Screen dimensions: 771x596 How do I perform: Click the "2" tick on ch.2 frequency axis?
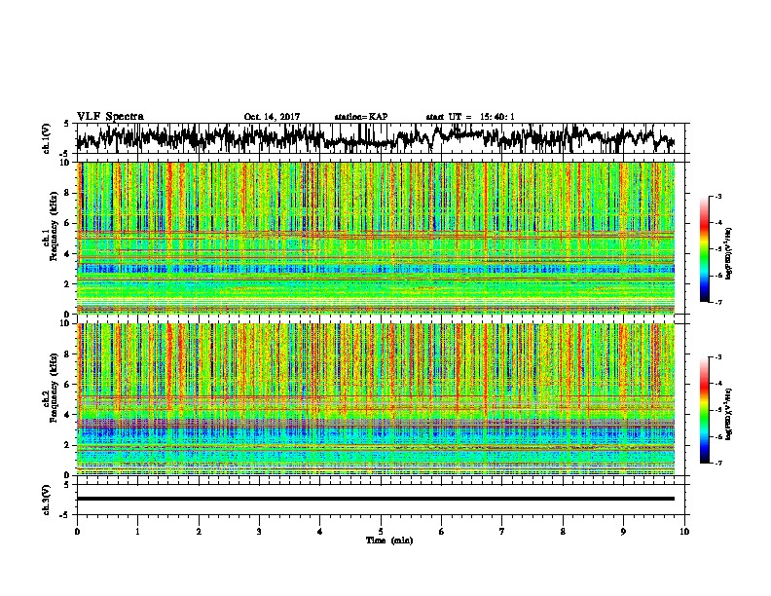pos(68,445)
